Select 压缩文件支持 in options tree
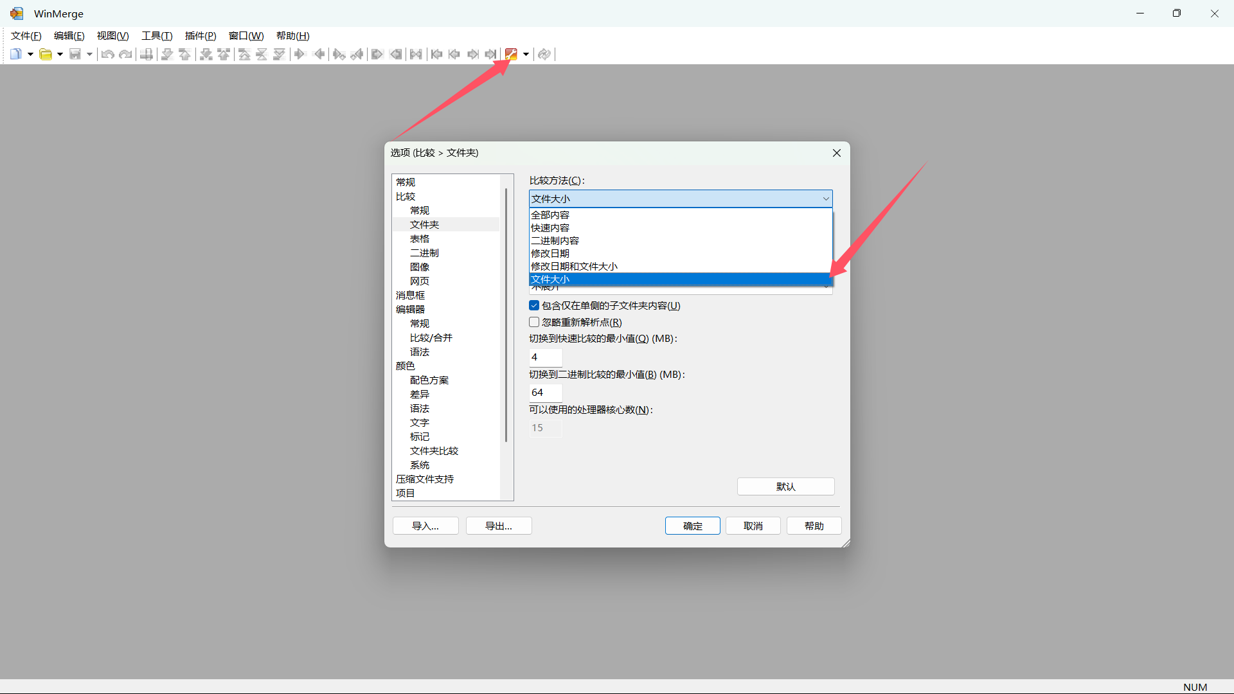This screenshot has height=694, width=1234. 425,479
